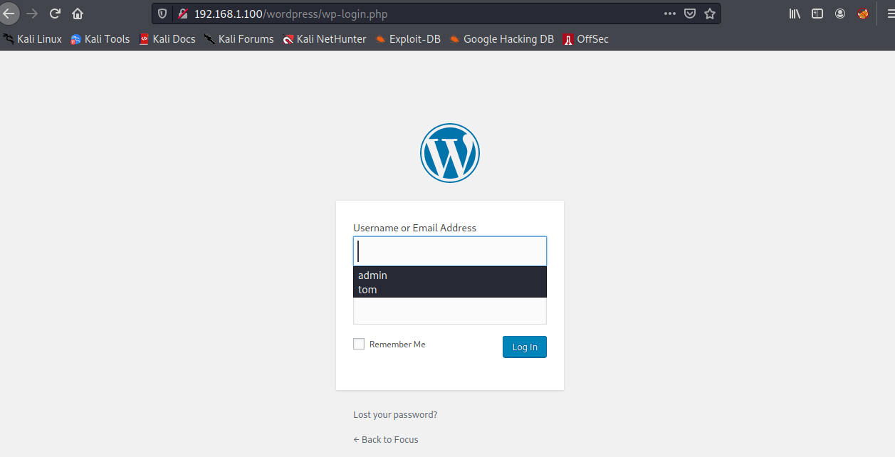895x457 pixels.
Task: Open the Exploit-DB bookmark
Action: tap(408, 39)
